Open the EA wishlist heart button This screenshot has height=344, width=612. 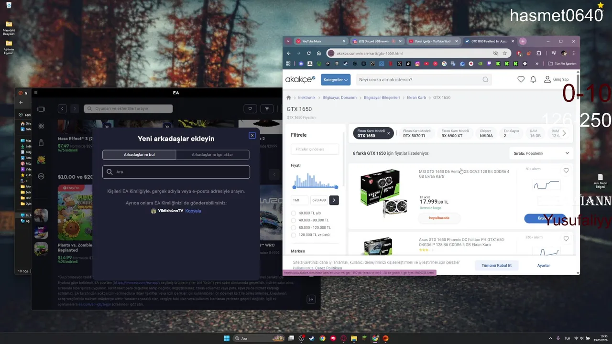(x=251, y=109)
